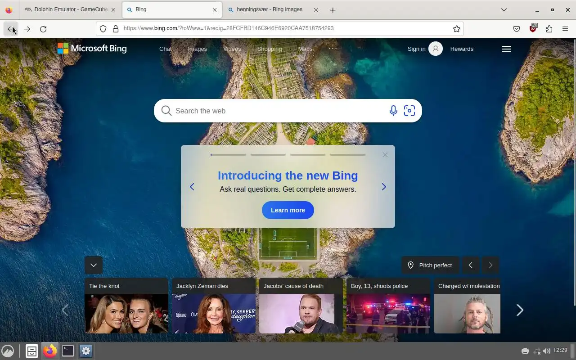Open file manager from taskbar
The image size is (576, 360).
coord(32,351)
